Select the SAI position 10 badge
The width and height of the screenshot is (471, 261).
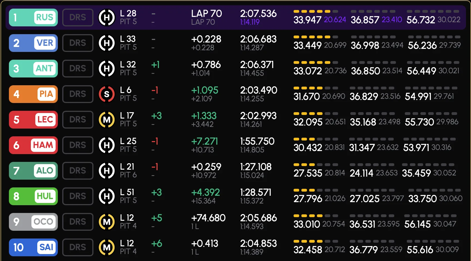coord(33,247)
